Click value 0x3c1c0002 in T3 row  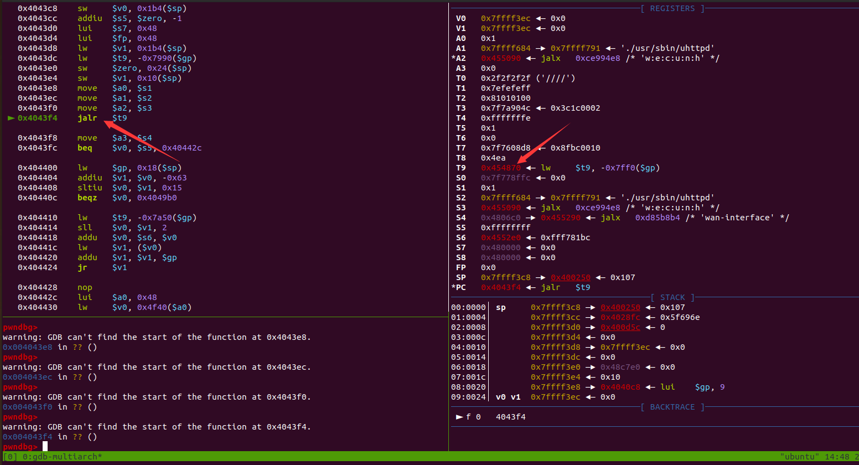[576, 108]
